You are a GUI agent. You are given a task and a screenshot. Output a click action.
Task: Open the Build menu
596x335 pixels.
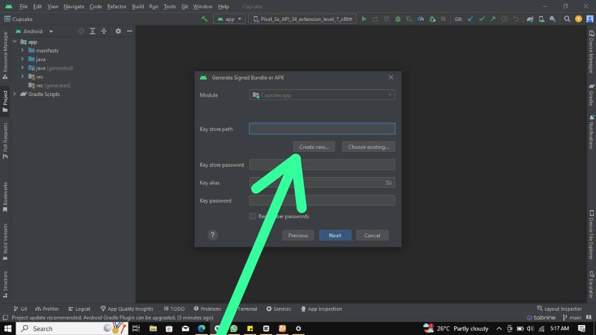click(137, 7)
